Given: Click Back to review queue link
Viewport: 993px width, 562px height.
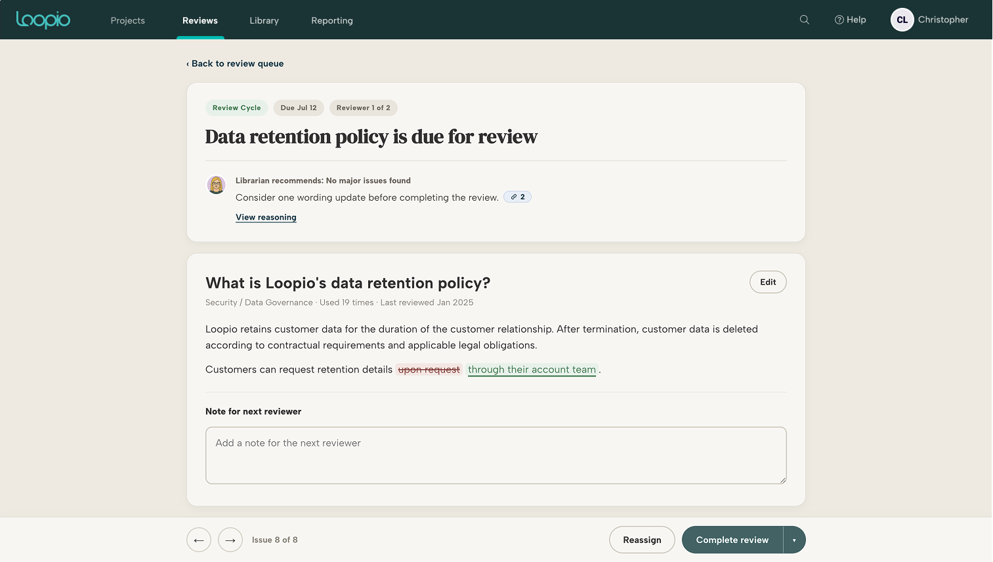Looking at the screenshot, I should click(x=235, y=64).
